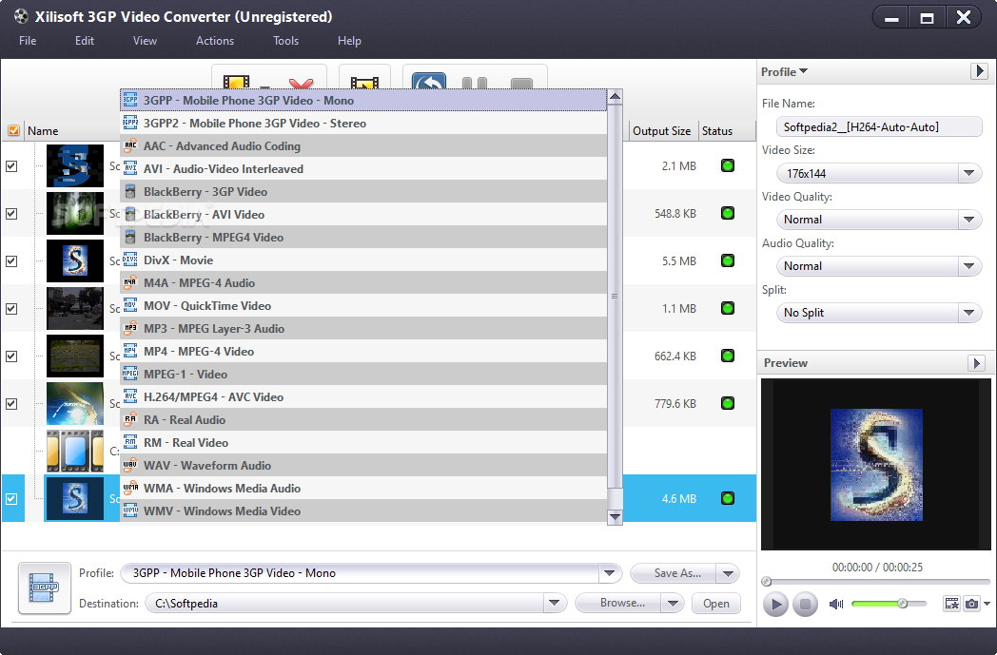Uncheck the 548.8 KB file row checkbox
997x655 pixels.
click(x=11, y=214)
